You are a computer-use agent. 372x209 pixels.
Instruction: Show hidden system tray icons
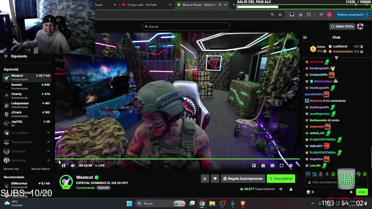(x=312, y=203)
